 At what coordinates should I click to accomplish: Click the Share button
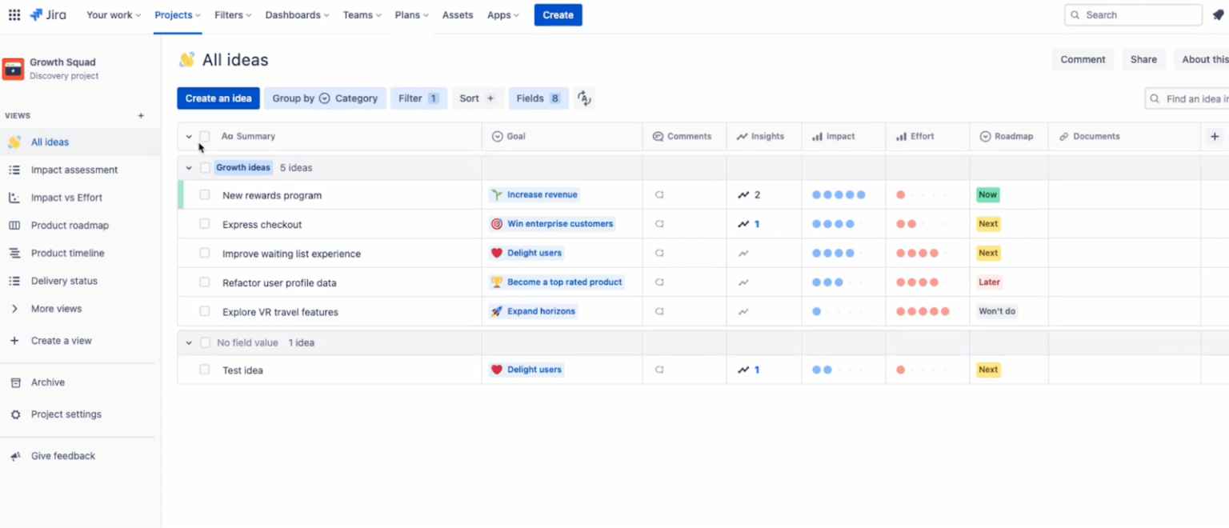(1143, 59)
